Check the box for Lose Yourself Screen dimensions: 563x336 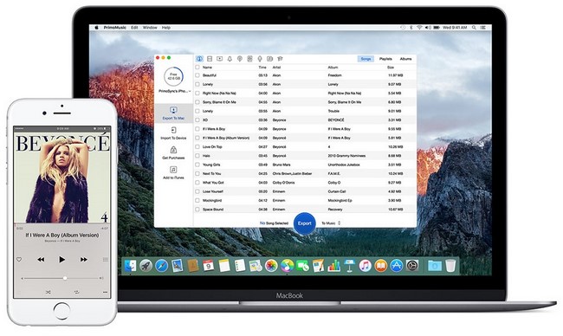(197, 191)
